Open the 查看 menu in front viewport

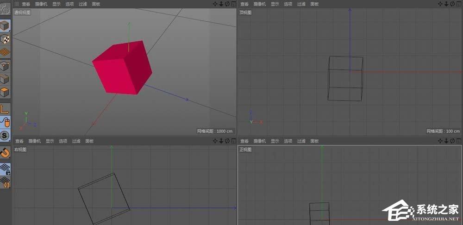[244, 141]
